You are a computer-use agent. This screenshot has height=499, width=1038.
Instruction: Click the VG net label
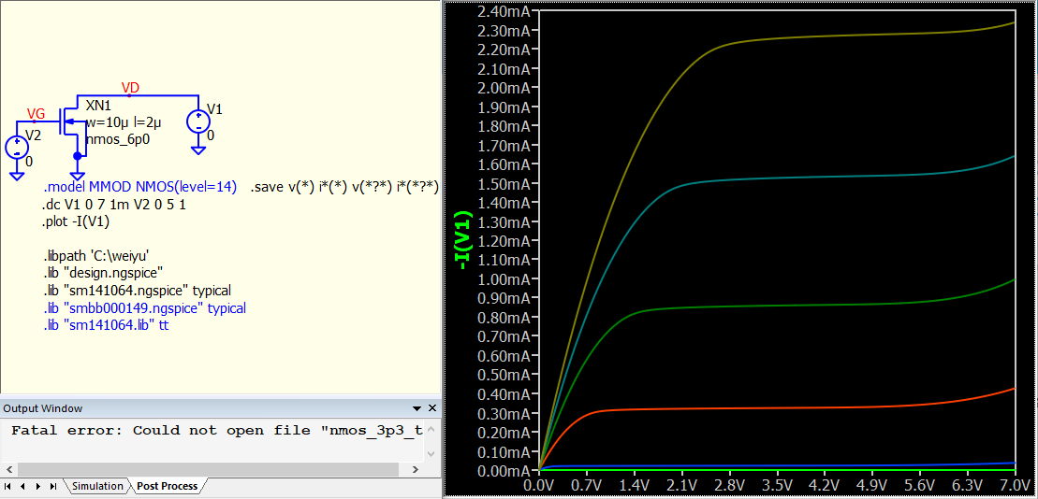point(36,114)
